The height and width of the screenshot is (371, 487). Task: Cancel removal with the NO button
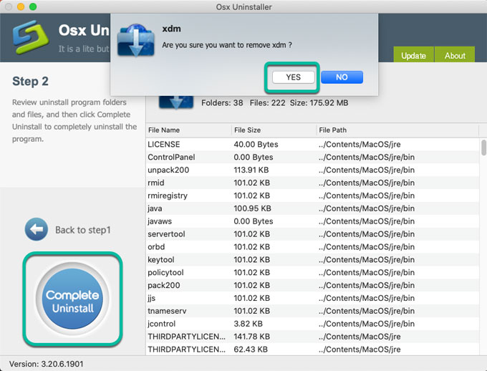point(342,77)
